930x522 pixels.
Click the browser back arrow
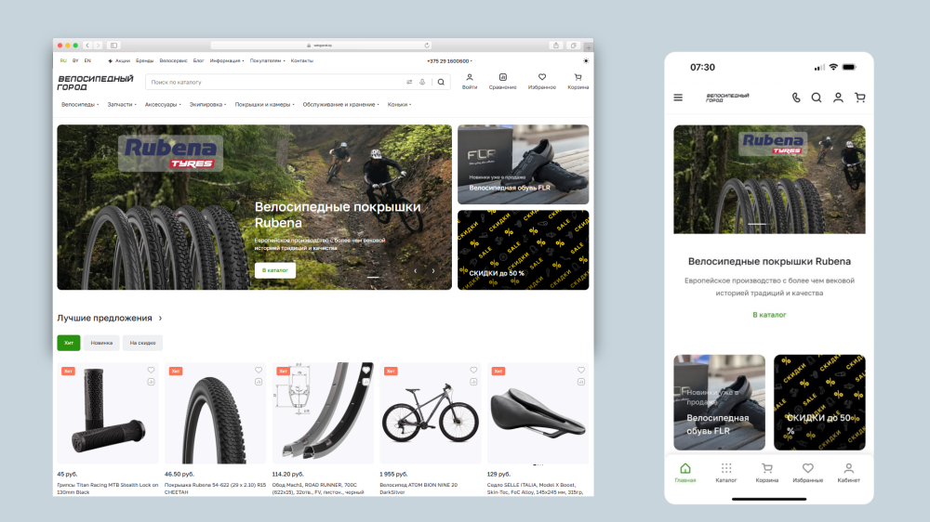click(x=87, y=45)
